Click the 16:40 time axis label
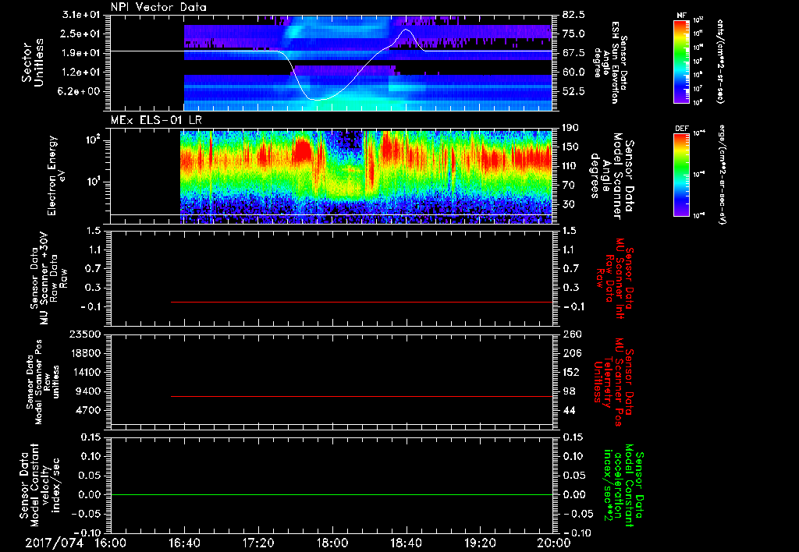 coord(184,543)
